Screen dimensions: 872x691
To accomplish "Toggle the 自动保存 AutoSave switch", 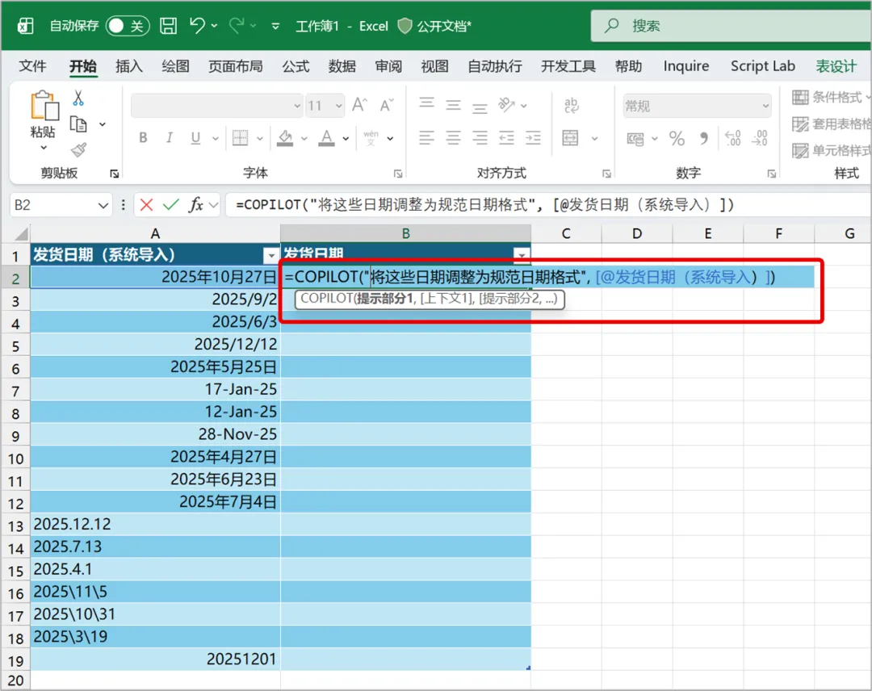I will pyautogui.click(x=128, y=26).
